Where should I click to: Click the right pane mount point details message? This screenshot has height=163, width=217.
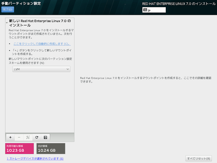tap(145, 80)
